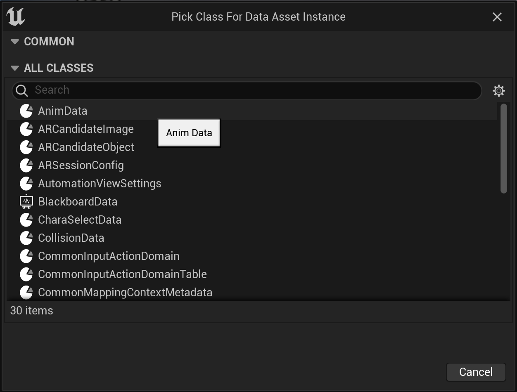Click the icon beside CommonInputActionDomainTable
Screen dimensions: 517x392
coord(26,274)
